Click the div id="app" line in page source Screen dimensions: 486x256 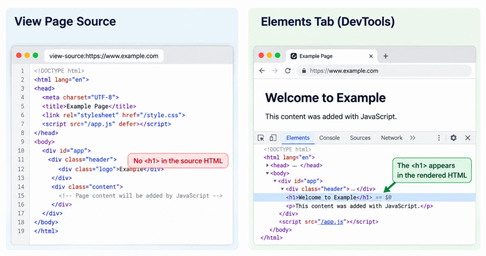(x=66, y=151)
